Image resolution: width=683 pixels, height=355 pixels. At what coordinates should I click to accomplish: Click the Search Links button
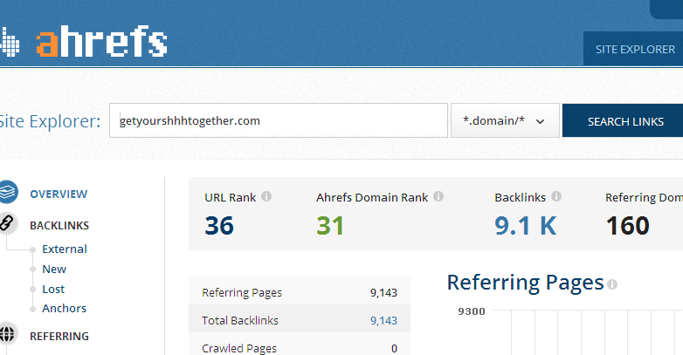coord(623,120)
